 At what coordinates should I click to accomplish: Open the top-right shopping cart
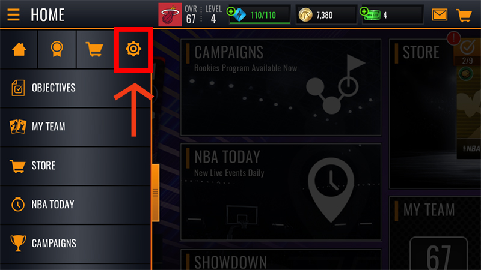click(464, 15)
